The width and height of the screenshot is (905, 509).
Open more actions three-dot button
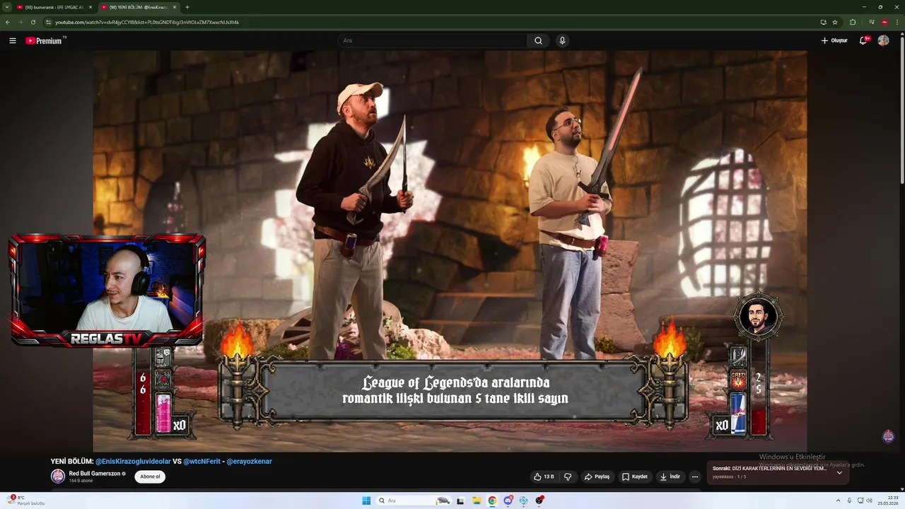(x=695, y=476)
